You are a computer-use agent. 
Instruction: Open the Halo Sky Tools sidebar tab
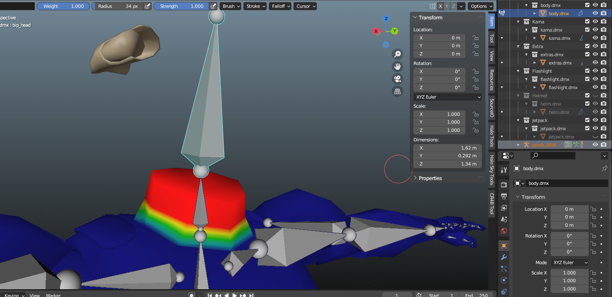coord(492,170)
